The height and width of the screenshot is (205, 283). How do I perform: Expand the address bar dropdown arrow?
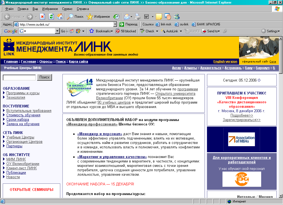115,24
